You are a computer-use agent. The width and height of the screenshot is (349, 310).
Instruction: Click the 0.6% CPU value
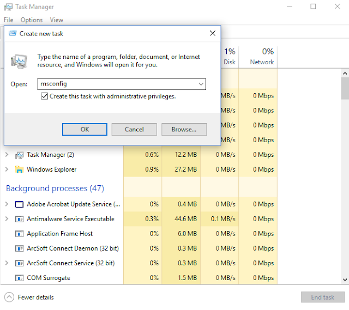point(152,155)
